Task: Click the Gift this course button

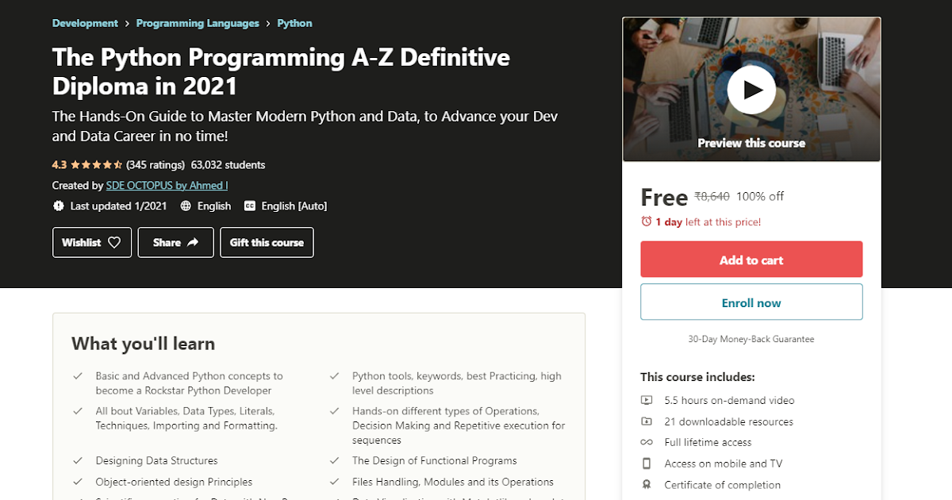Action: [267, 242]
